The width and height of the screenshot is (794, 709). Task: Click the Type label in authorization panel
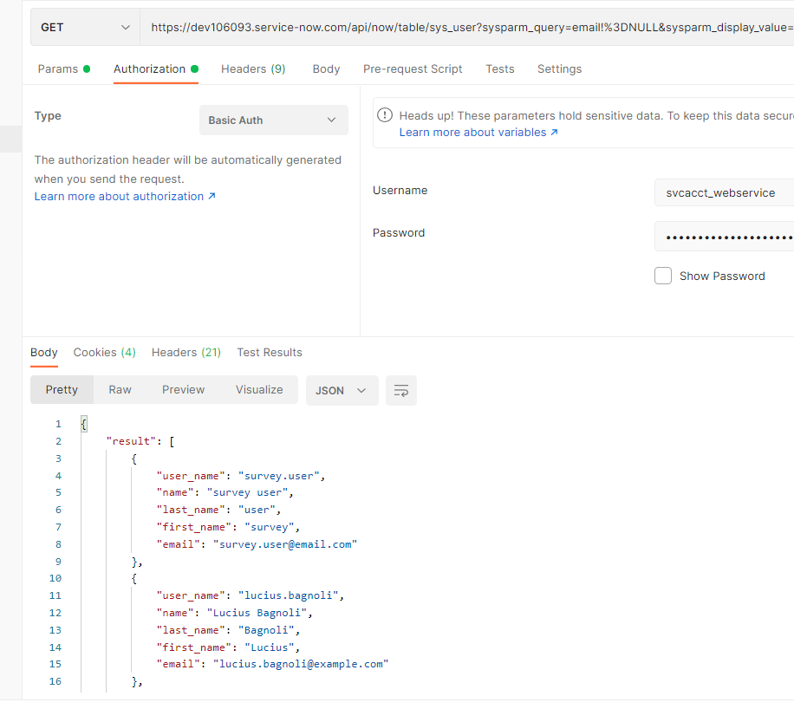(x=48, y=116)
